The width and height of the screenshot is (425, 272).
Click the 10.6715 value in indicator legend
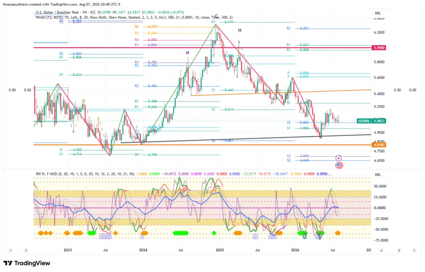pyautogui.click(x=265, y=174)
